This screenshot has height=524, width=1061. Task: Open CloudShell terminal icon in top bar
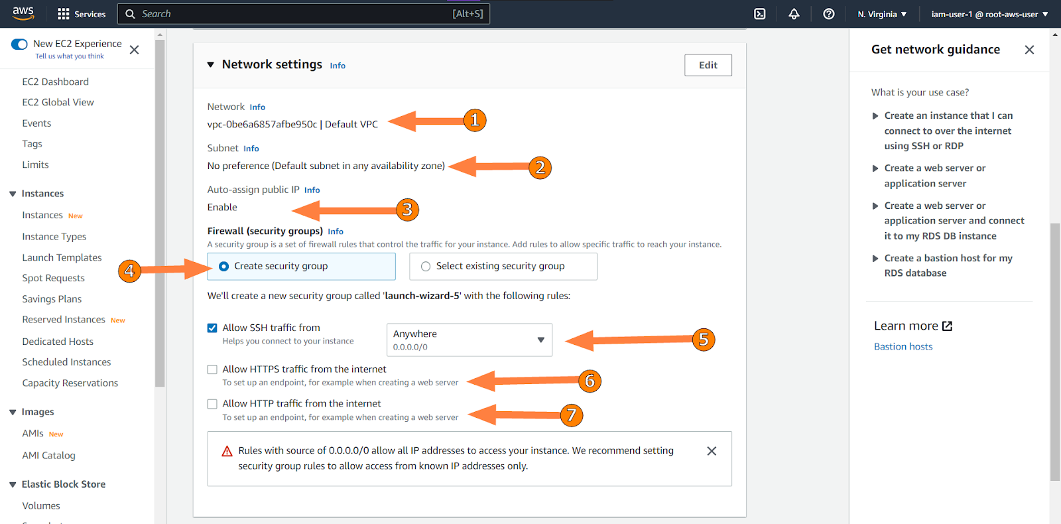(760, 14)
